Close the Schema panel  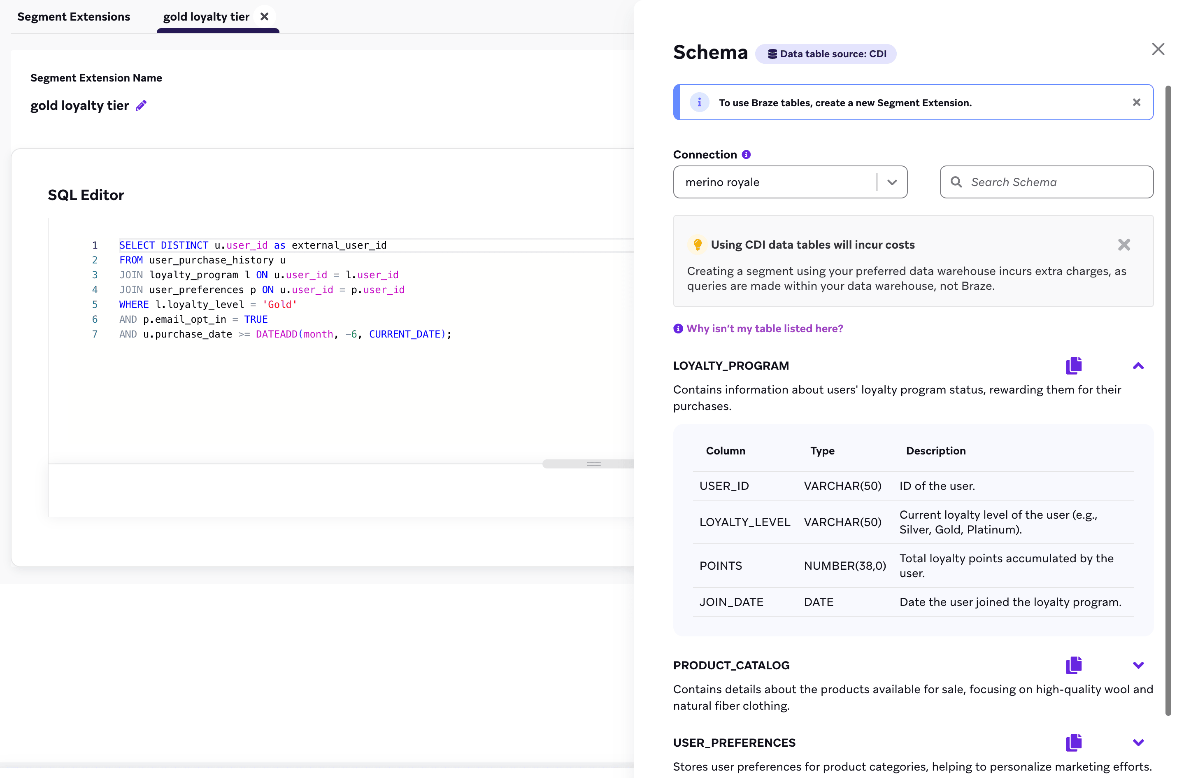coord(1158,49)
